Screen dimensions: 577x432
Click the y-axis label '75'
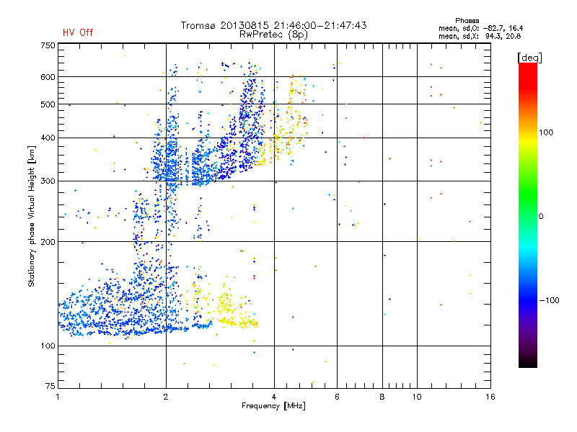coord(50,386)
